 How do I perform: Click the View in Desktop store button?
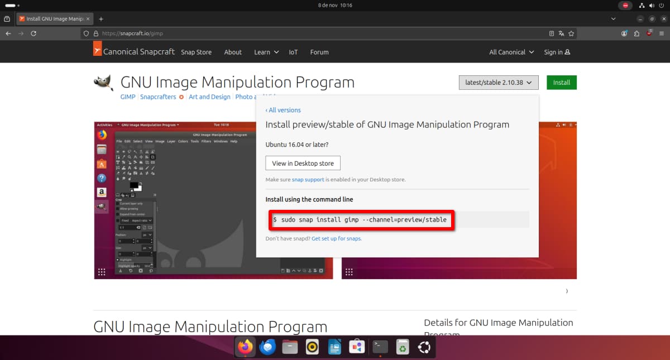[303, 164]
